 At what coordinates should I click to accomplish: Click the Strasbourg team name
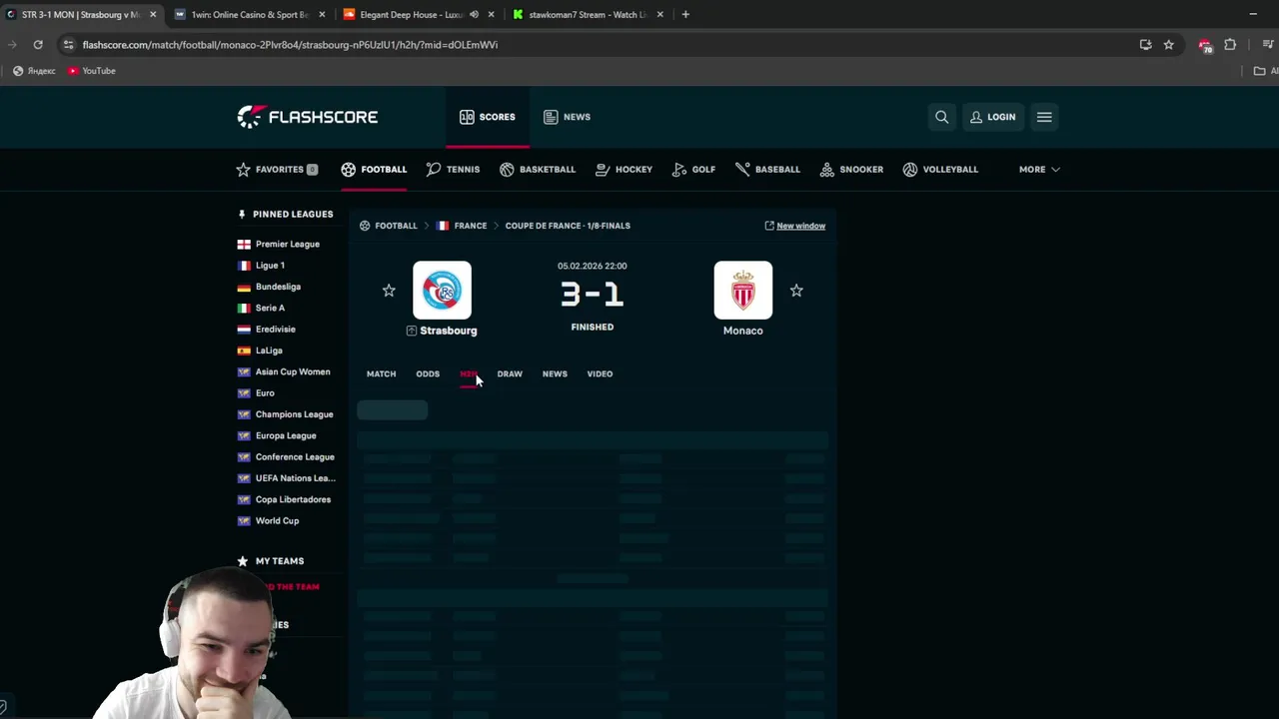tap(449, 331)
